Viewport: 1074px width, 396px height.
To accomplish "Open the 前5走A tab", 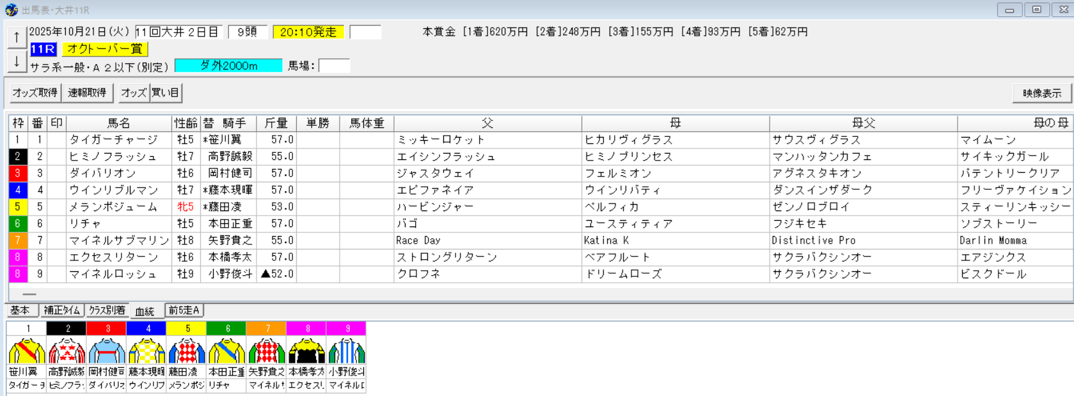I will [x=184, y=310].
